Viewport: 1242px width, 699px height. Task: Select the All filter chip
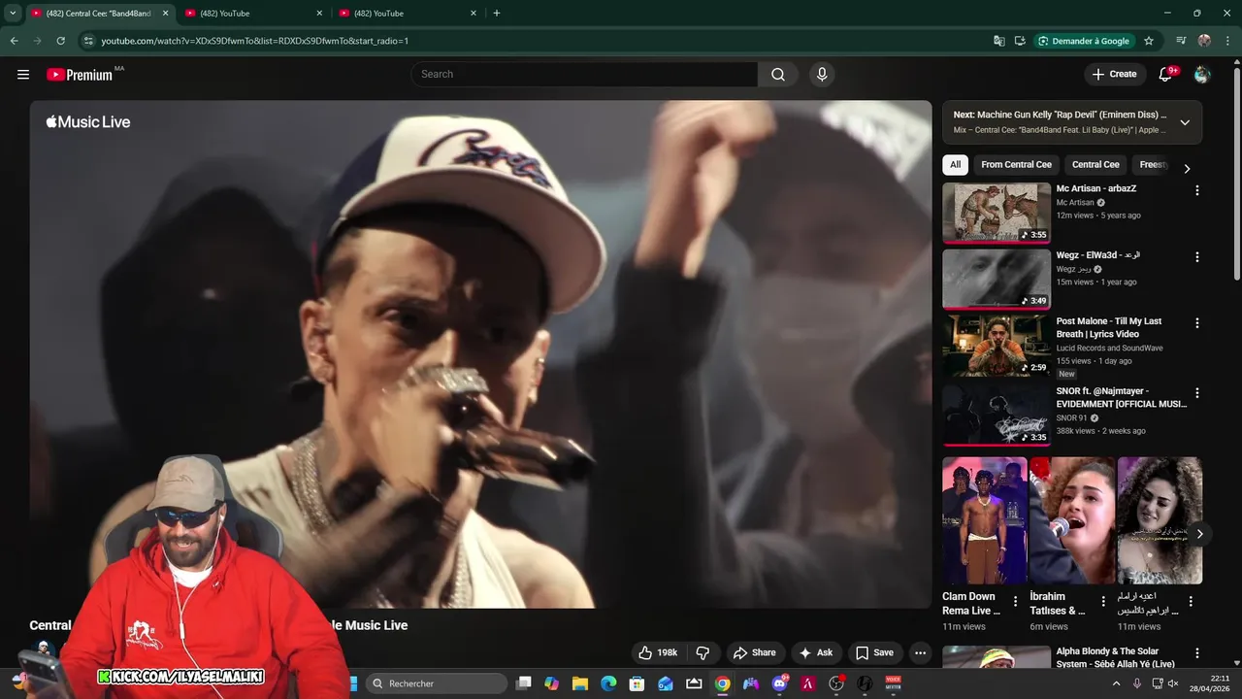(x=955, y=165)
